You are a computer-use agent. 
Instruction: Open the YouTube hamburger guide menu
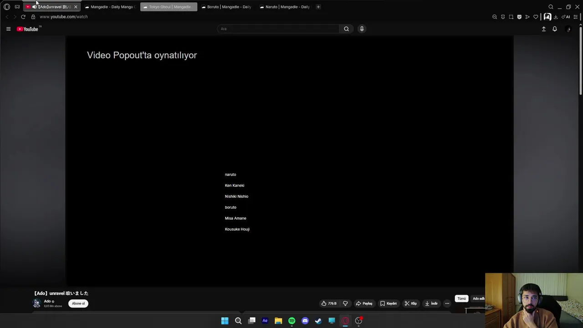[x=8, y=29]
